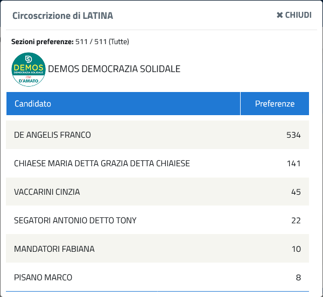Select the SEGATORI ANTONIO DETTO TONY row
This screenshot has height=297, width=323.
point(157,220)
